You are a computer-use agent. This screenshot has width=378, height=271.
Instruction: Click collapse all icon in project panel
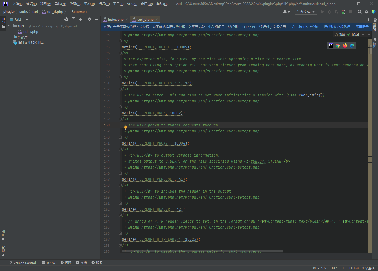point(81,19)
